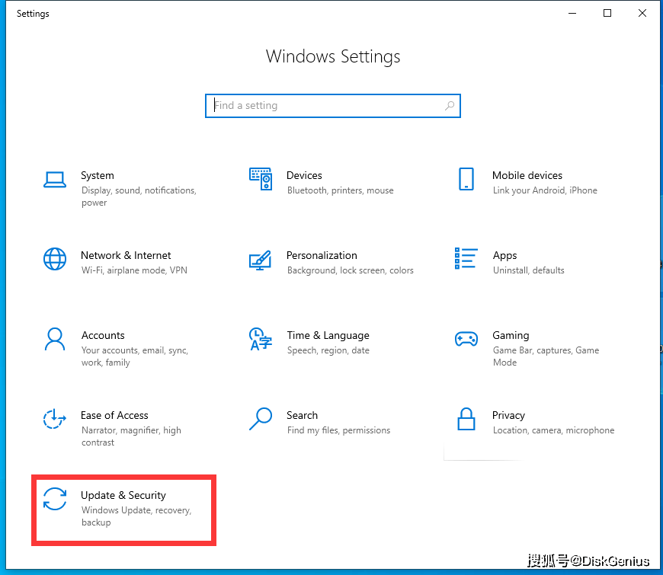The image size is (663, 575).
Task: Click 'Narrator, magnifier, high contrast' text
Action: pos(131,436)
